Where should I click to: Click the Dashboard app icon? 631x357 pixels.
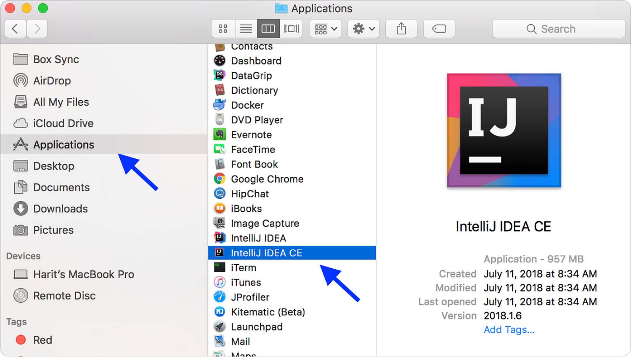[x=220, y=60]
